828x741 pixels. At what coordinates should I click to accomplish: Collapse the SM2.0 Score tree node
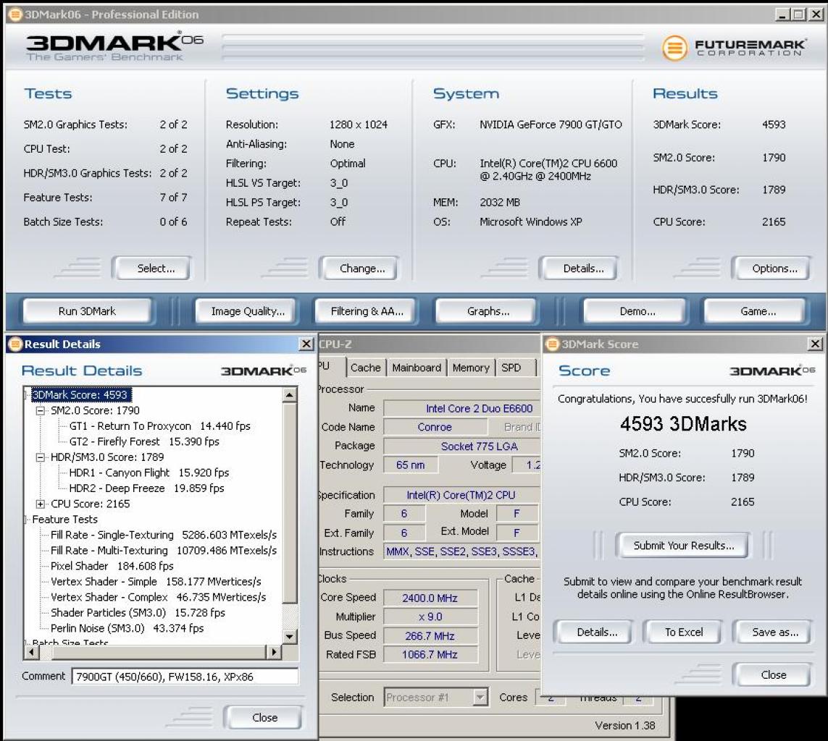point(40,410)
